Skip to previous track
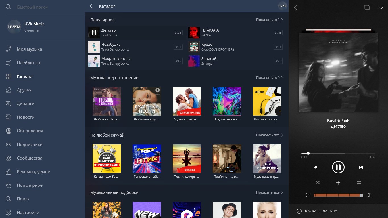 tap(315, 167)
